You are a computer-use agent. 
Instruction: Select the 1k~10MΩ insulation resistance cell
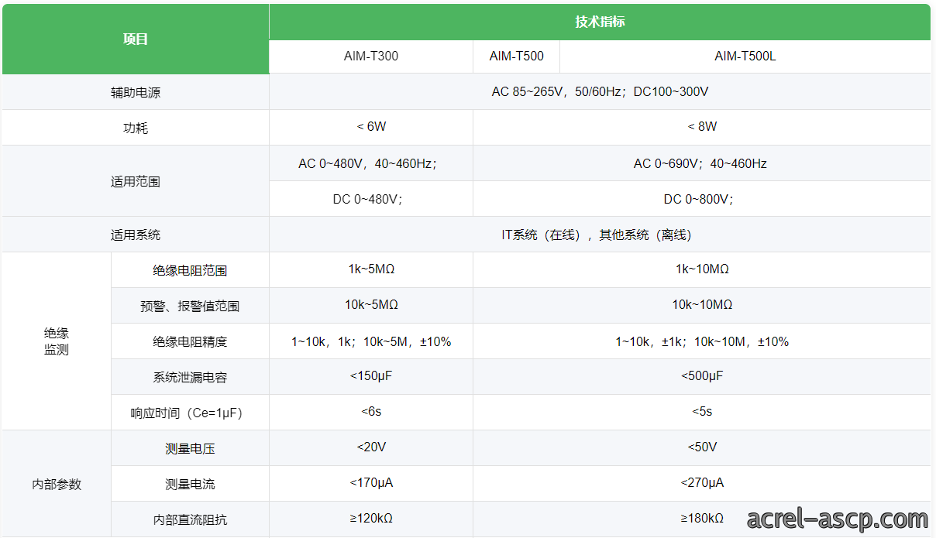click(x=702, y=270)
